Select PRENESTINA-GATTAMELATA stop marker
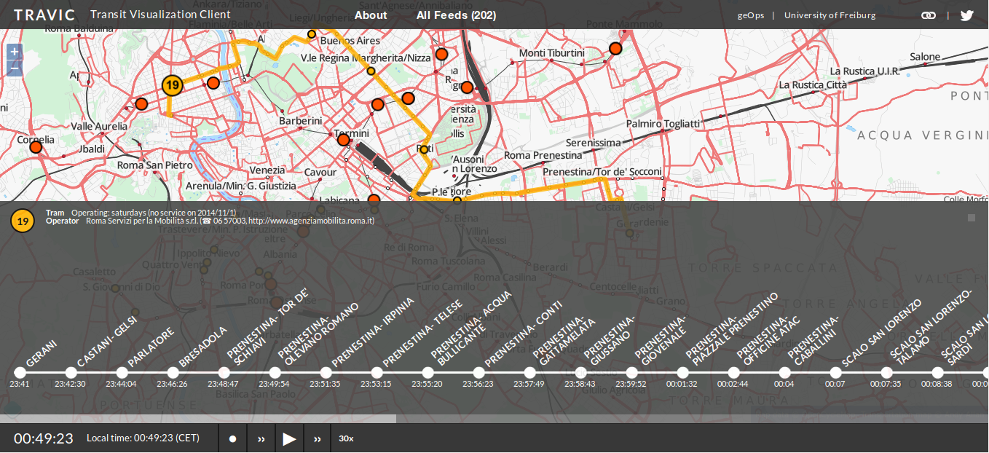The height and width of the screenshot is (453, 989). [529, 372]
